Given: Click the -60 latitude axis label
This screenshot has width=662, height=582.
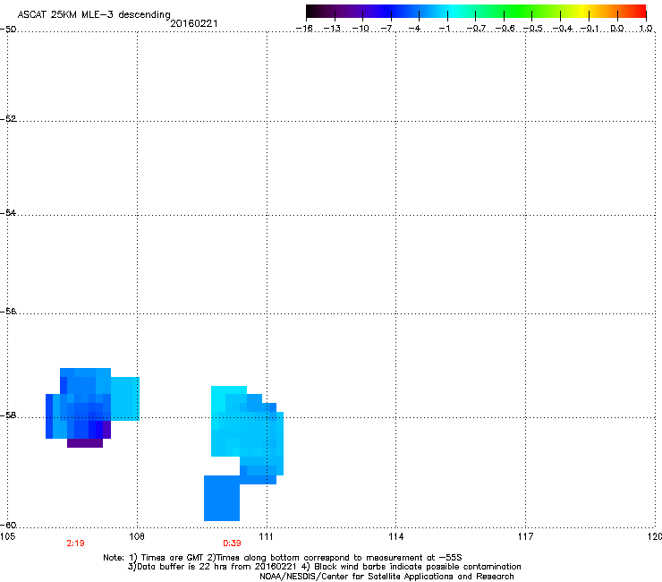Looking at the screenshot, I should [x=8, y=525].
